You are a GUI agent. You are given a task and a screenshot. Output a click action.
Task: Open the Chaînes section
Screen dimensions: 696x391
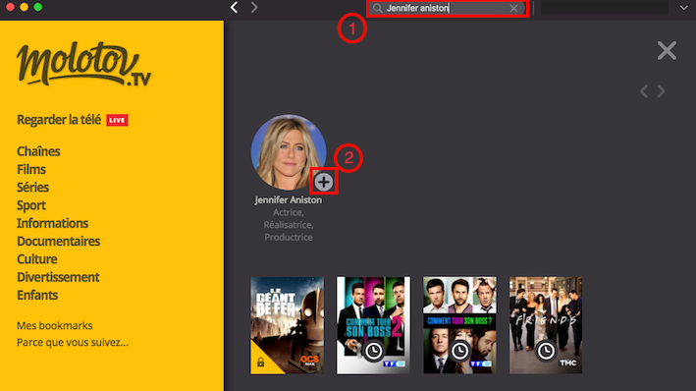click(38, 151)
